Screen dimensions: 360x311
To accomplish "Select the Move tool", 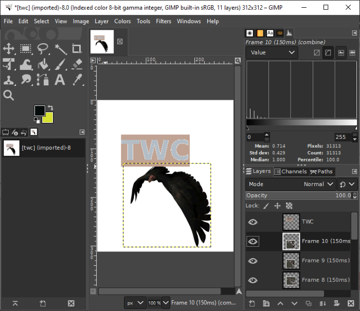I will click(x=9, y=49).
